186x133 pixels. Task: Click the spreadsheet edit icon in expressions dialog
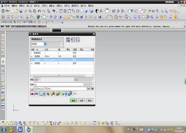(68, 40)
